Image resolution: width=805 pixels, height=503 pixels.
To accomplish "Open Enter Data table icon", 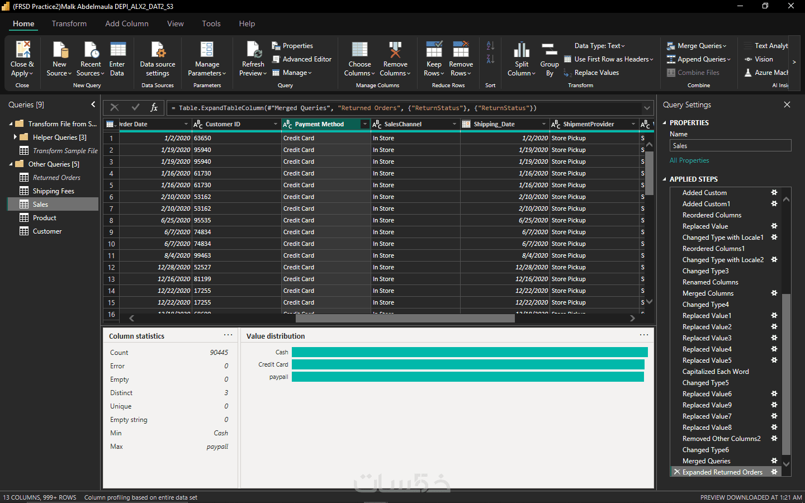I will pyautogui.click(x=117, y=50).
